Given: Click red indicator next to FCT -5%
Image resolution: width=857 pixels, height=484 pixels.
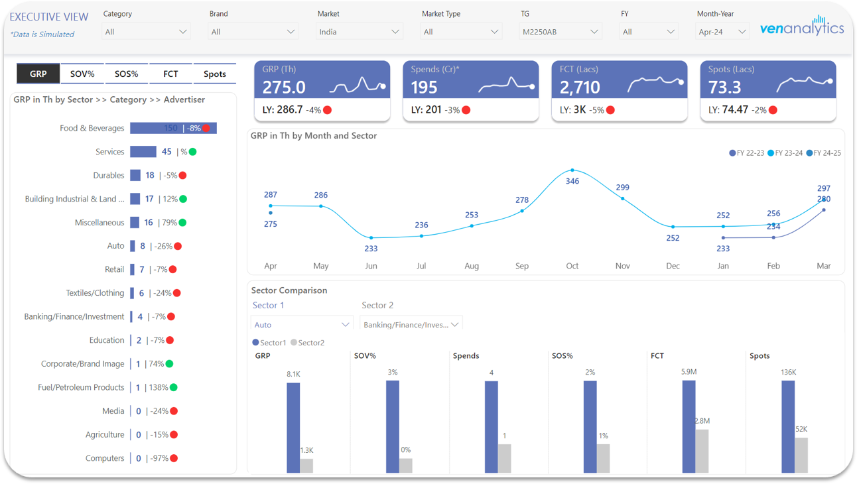Looking at the screenshot, I should 610,110.
